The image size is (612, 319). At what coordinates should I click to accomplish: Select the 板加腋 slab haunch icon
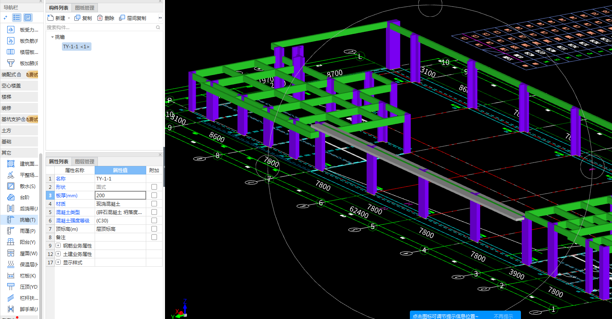point(11,63)
